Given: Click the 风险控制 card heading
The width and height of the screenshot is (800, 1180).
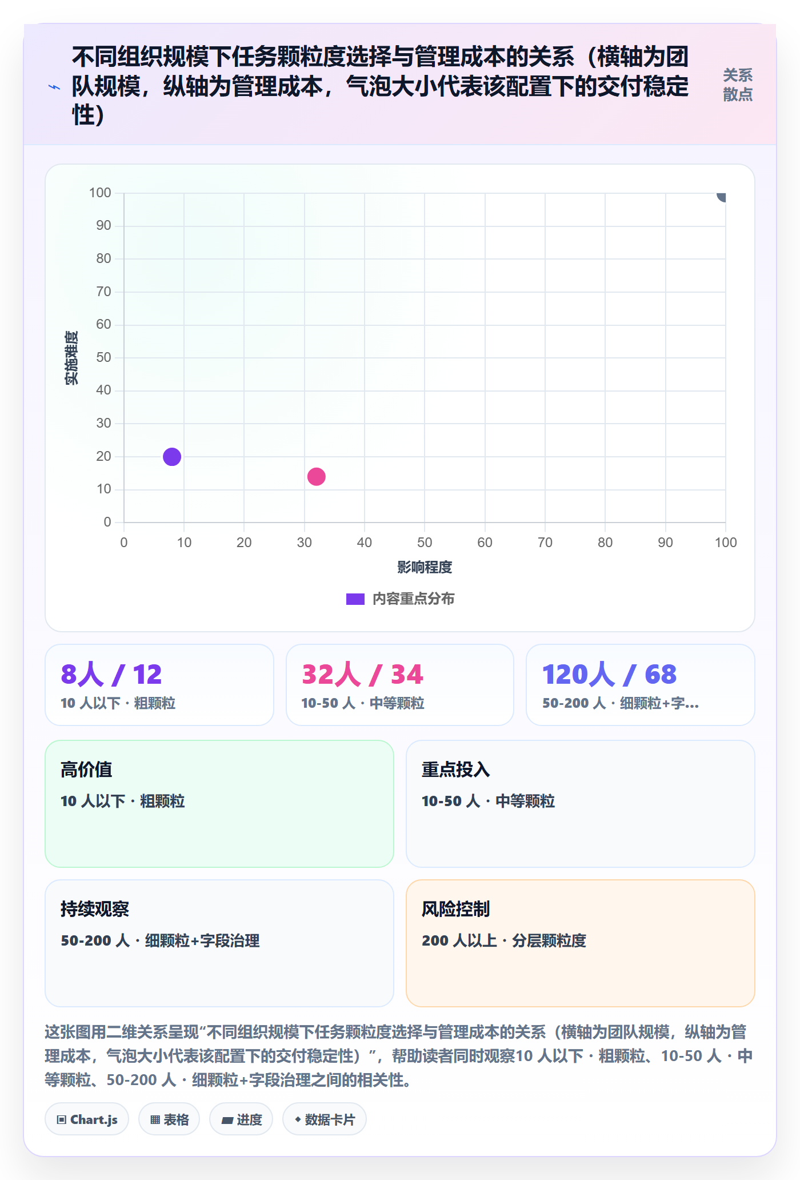Looking at the screenshot, I should tap(456, 909).
